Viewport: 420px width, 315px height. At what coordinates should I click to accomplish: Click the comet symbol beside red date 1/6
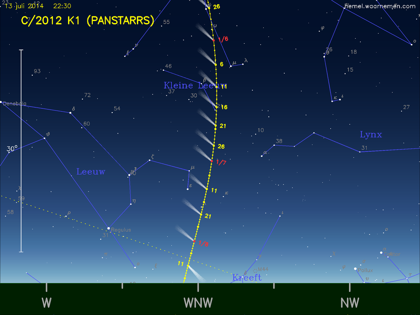214,40
